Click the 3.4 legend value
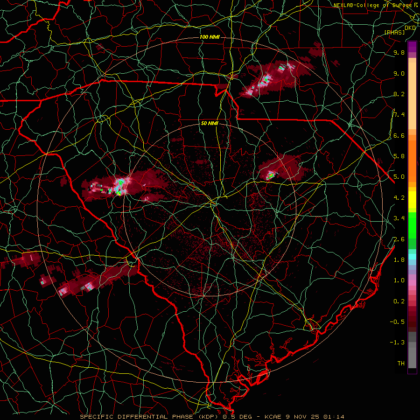Viewport: 420px width, 420px height. pos(399,218)
